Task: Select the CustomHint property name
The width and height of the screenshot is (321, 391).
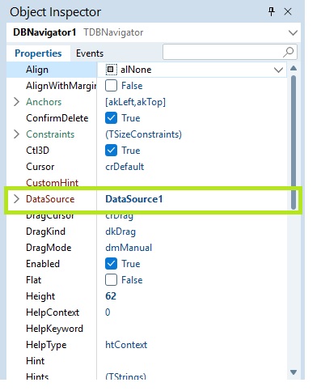Action: pyautogui.click(x=53, y=183)
